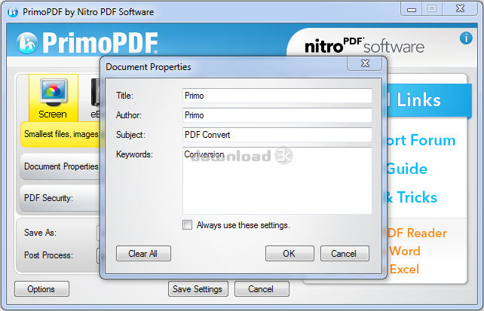Click the Clear All button
The image size is (484, 311).
143,253
